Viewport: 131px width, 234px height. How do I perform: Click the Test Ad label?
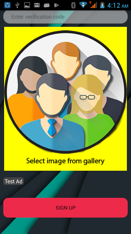[x=13, y=181]
